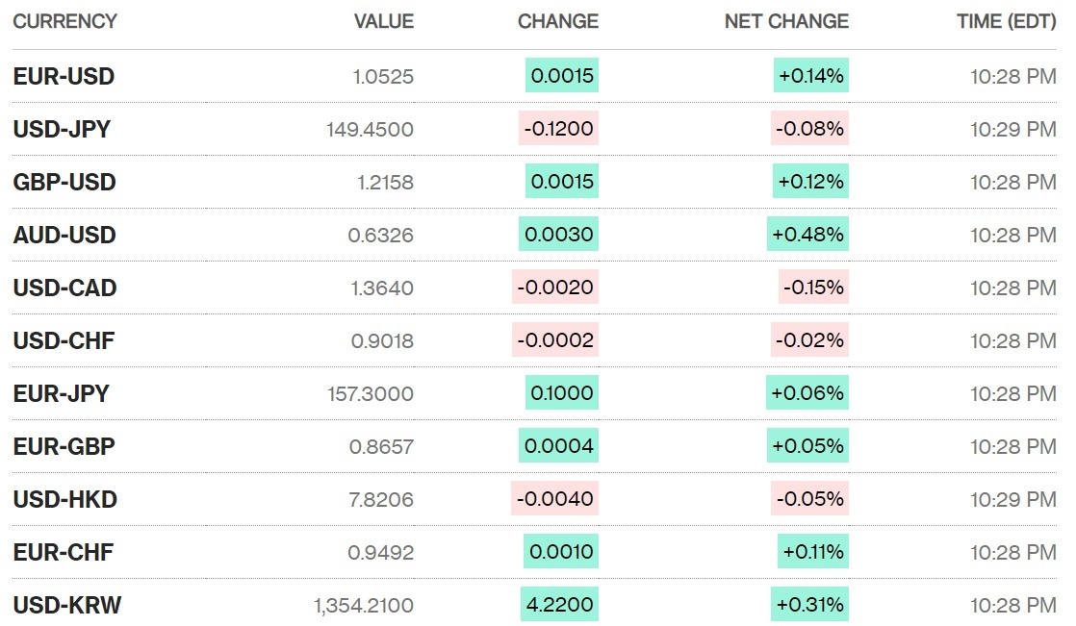This screenshot has height=626, width=1076.
Task: Select the GBP-USD currency pair
Action: tap(64, 182)
